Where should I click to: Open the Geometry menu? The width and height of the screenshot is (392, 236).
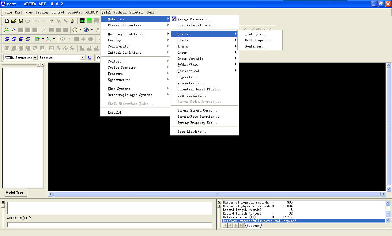75,13
